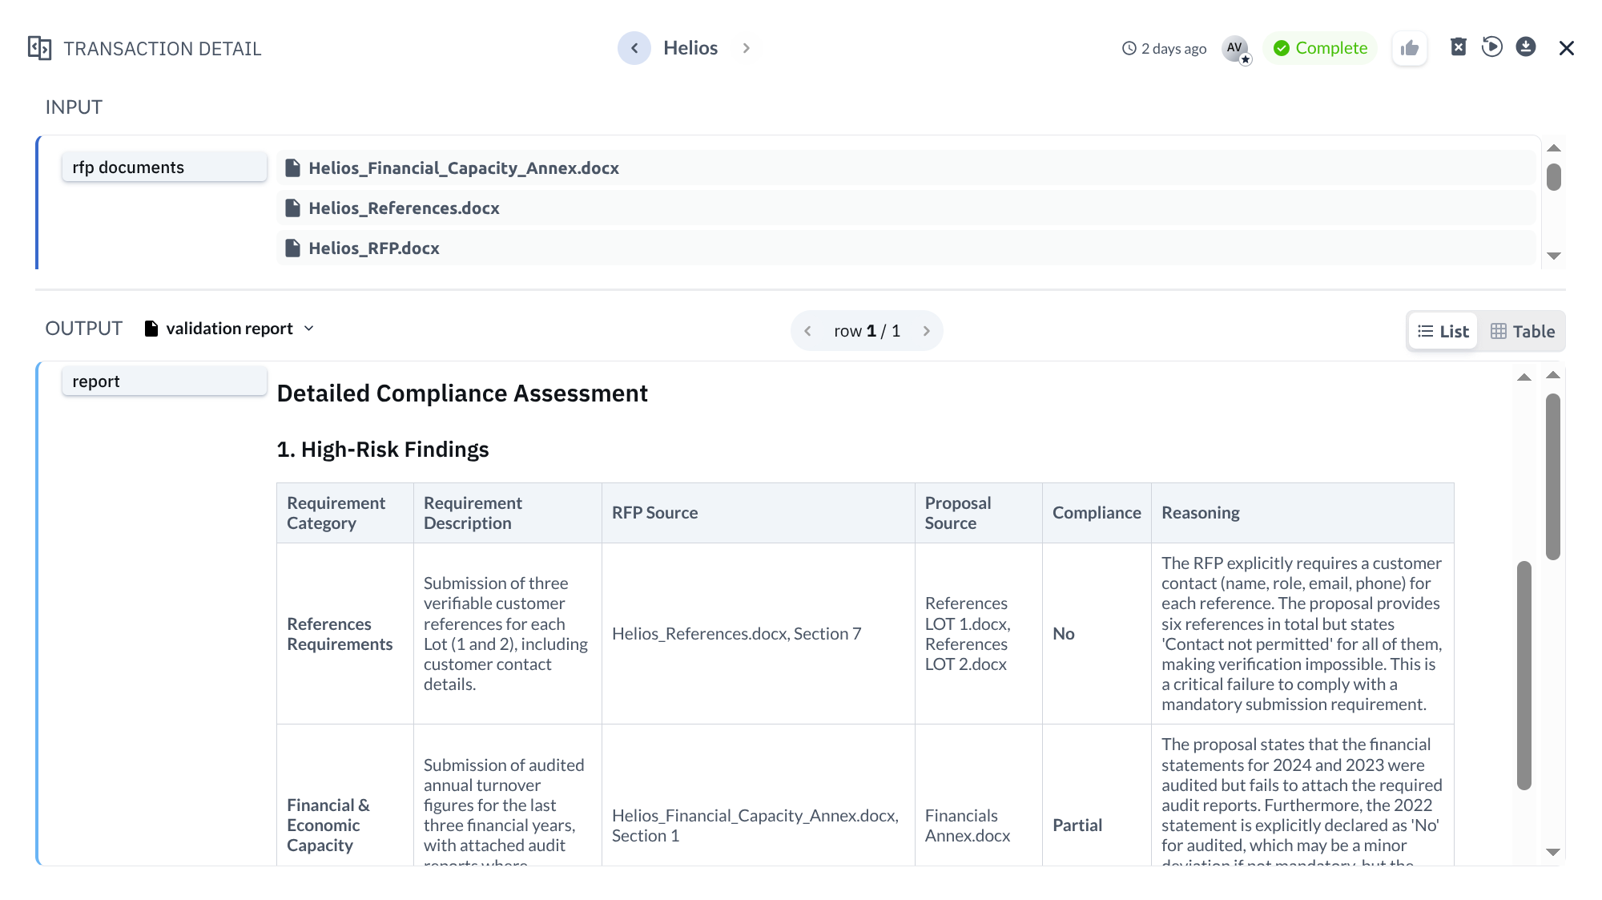Download the transaction results

tap(1526, 47)
